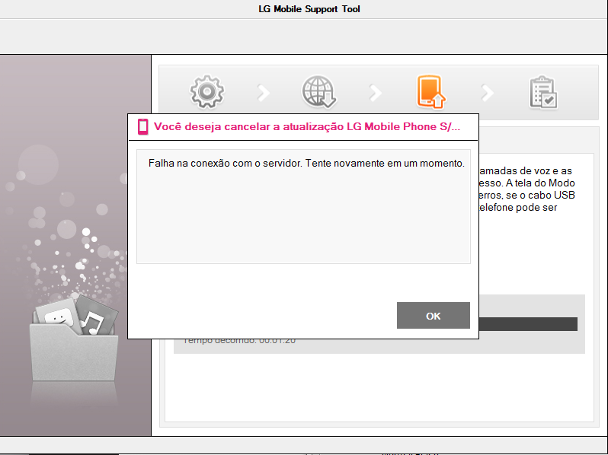Click the 'Você deseja cancelar a atualização' dialog title
Viewport: 608px width, 455px height.
[x=307, y=126]
